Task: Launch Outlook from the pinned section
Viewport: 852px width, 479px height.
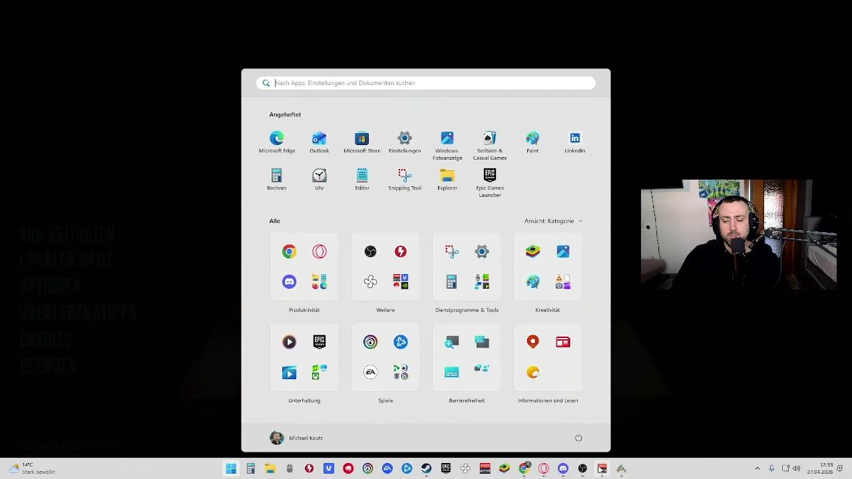Action: coord(319,142)
